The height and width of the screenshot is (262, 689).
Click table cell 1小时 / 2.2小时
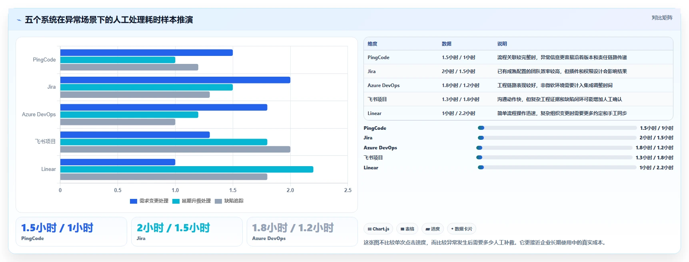point(459,113)
